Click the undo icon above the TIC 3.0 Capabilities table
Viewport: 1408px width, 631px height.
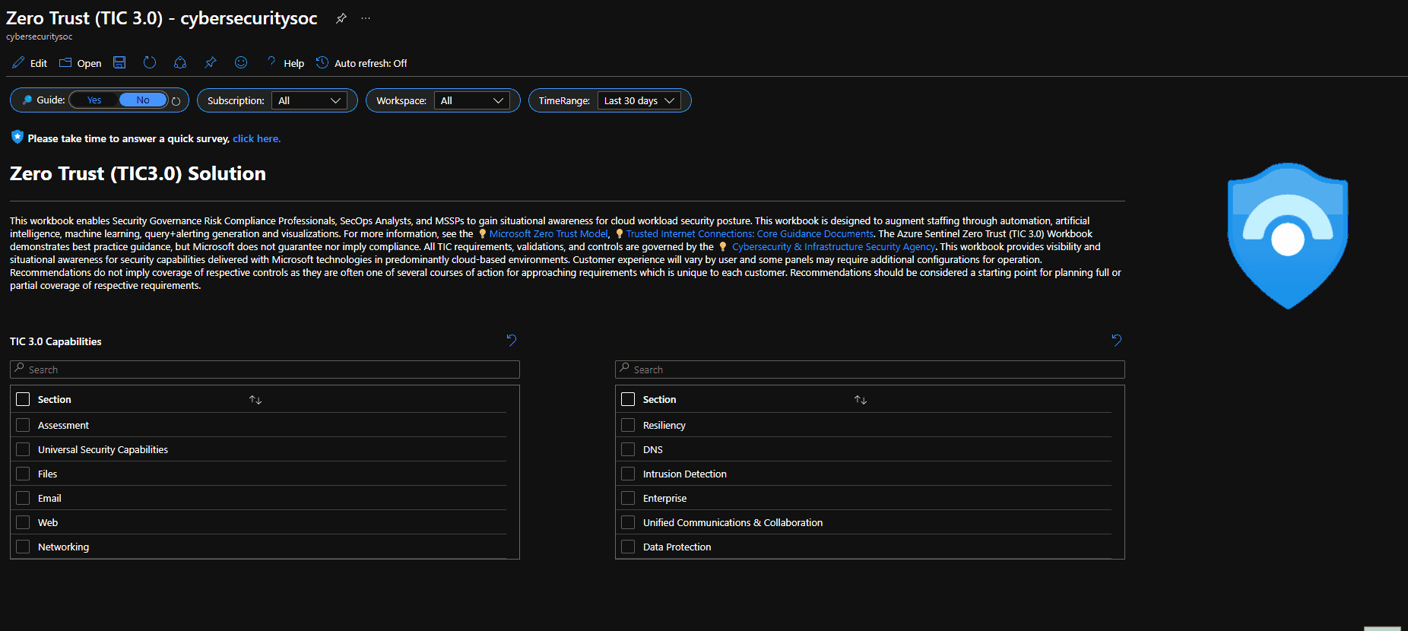[512, 340]
